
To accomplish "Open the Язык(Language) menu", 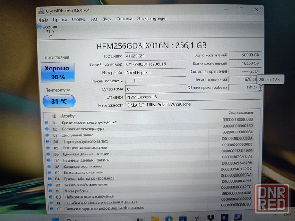I will pos(151,18).
